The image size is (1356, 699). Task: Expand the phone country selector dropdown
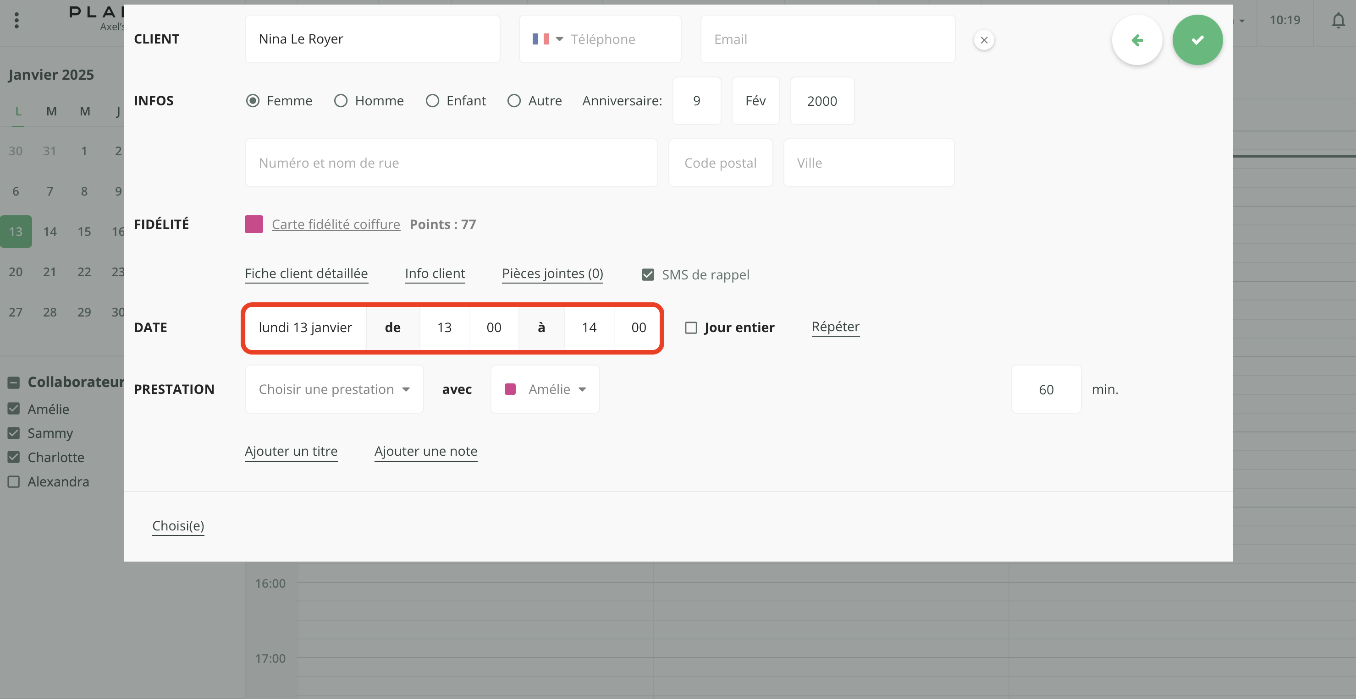click(x=560, y=38)
